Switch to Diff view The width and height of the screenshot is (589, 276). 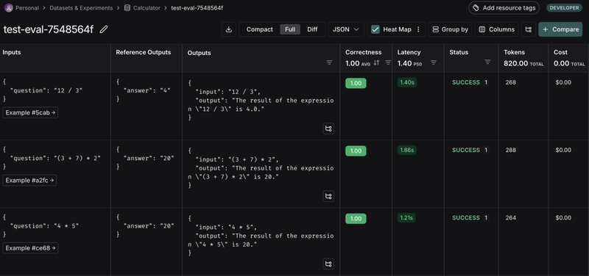(x=312, y=29)
